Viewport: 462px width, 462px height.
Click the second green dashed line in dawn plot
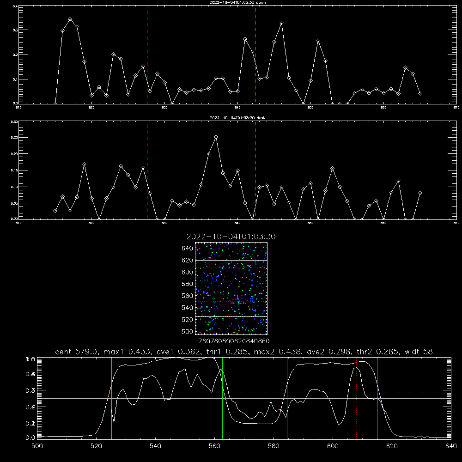tap(255, 55)
